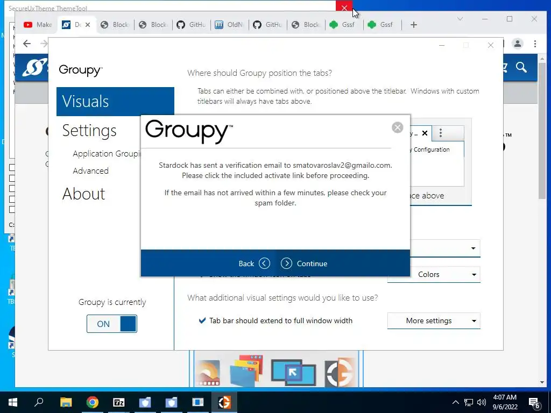Expand the dropdown above Colors

(445, 248)
